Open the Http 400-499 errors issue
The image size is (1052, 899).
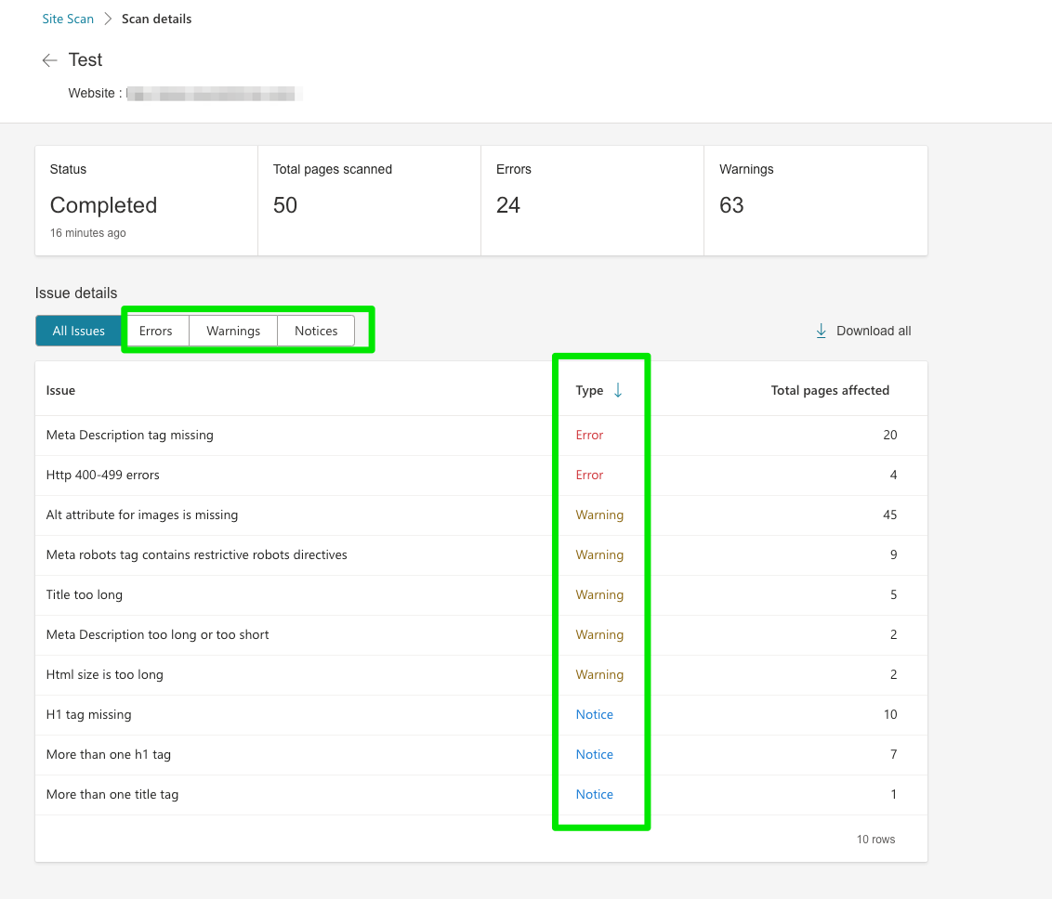[103, 475]
